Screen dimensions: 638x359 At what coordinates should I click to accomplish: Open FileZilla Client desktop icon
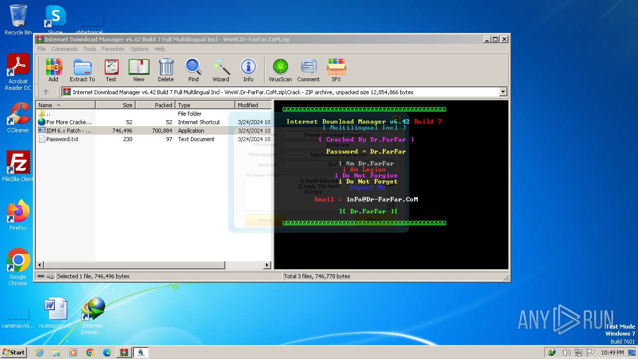(18, 166)
